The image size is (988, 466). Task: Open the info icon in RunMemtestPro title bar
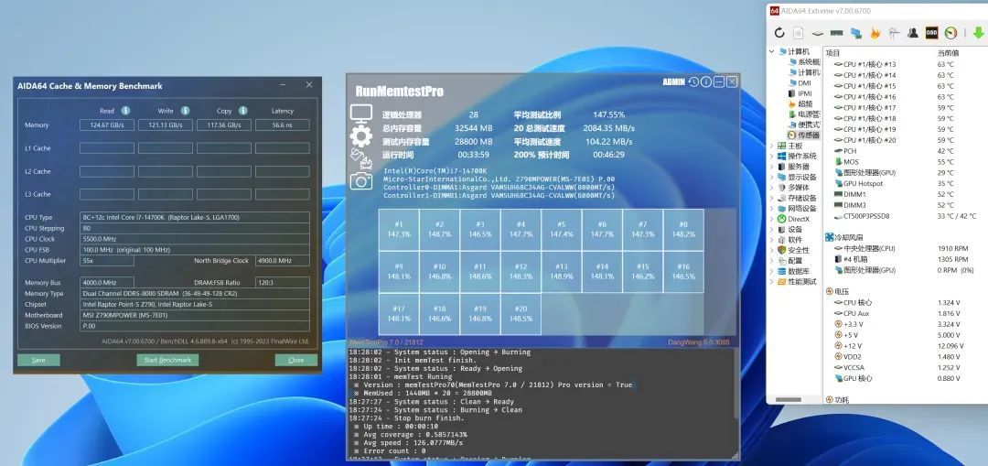[x=705, y=82]
